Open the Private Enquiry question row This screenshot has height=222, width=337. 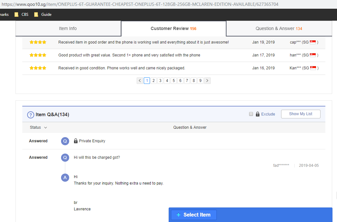174,141
